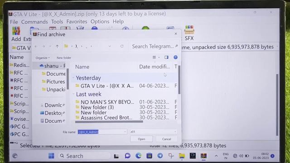Open the blue help icon in Find archive
Viewport: 290px width, 163px height.
point(175,58)
